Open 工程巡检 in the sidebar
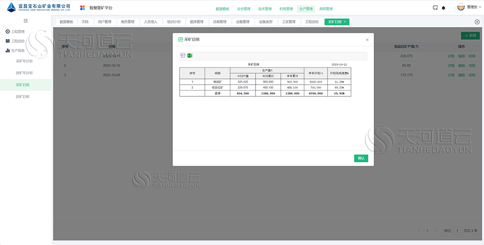The height and width of the screenshot is (245, 484). (x=26, y=41)
